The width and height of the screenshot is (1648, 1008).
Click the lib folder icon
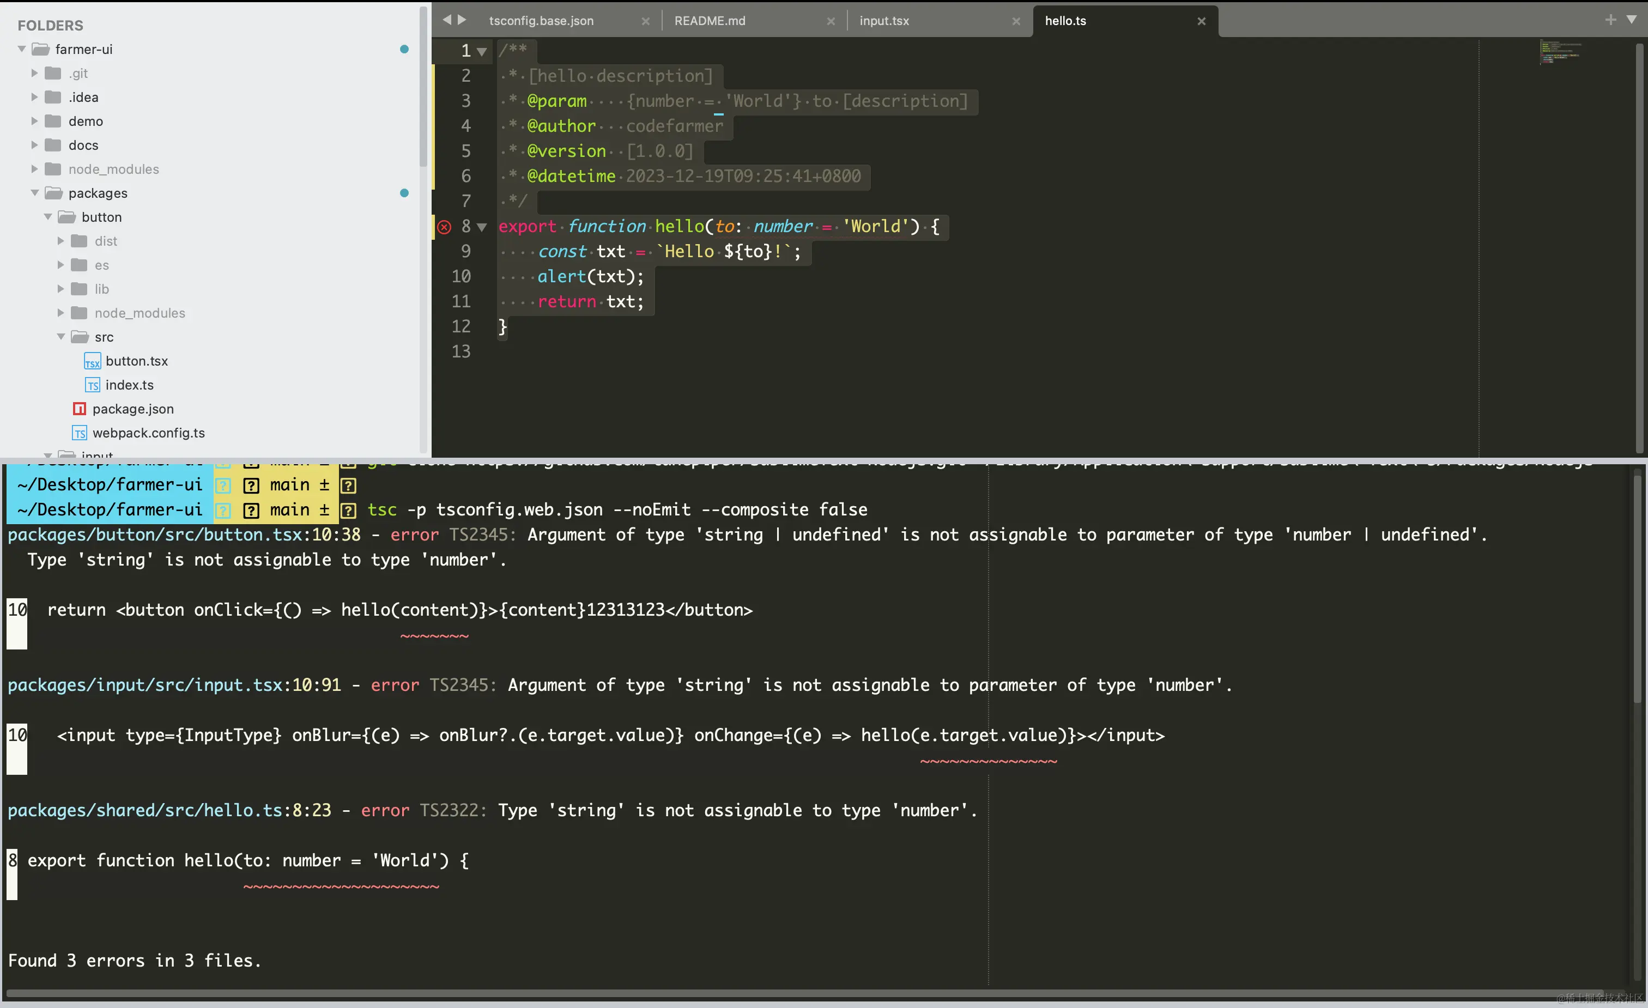pyautogui.click(x=79, y=289)
